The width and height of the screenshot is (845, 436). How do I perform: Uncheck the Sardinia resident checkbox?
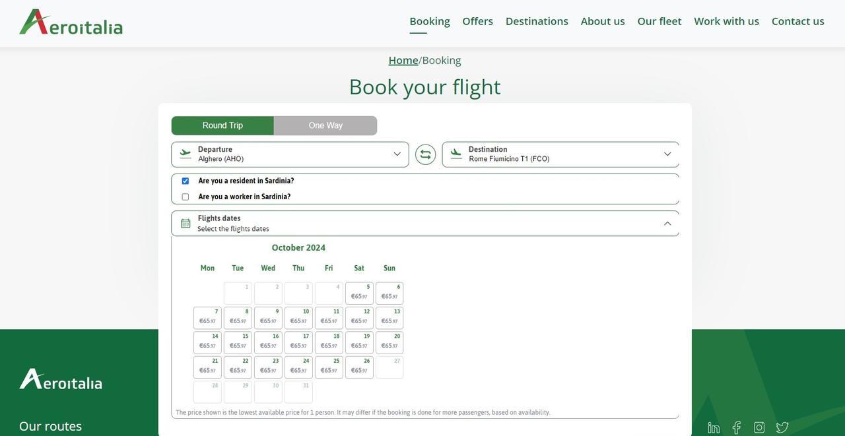186,181
